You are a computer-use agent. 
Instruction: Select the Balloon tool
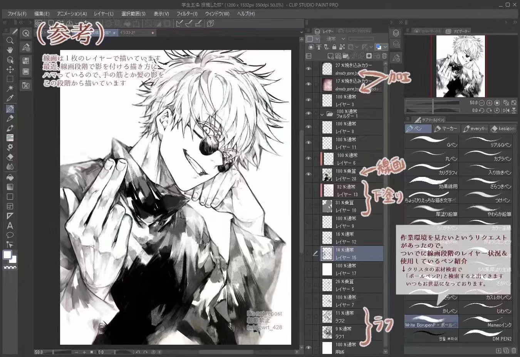(x=10, y=235)
